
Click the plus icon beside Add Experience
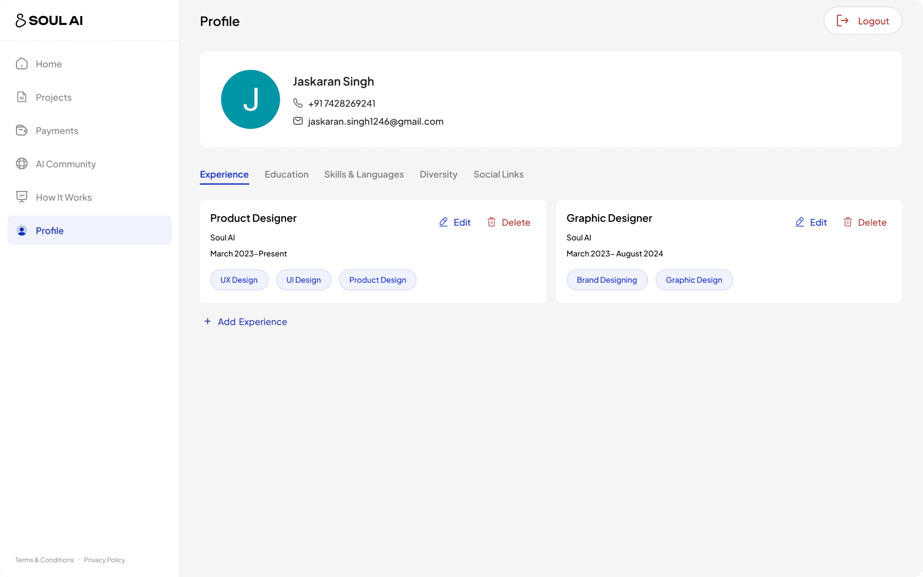click(x=207, y=321)
